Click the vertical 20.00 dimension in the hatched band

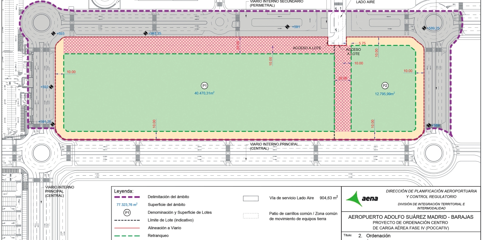238,45
